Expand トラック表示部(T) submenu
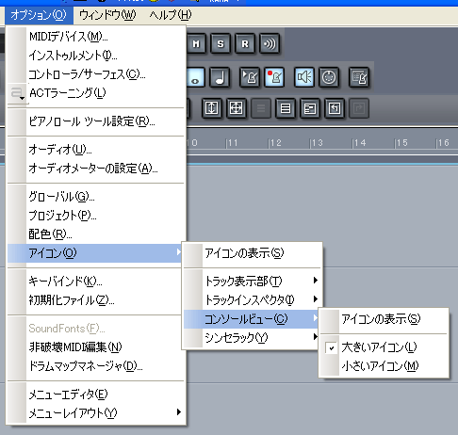This screenshot has width=458, height=435. point(253,282)
